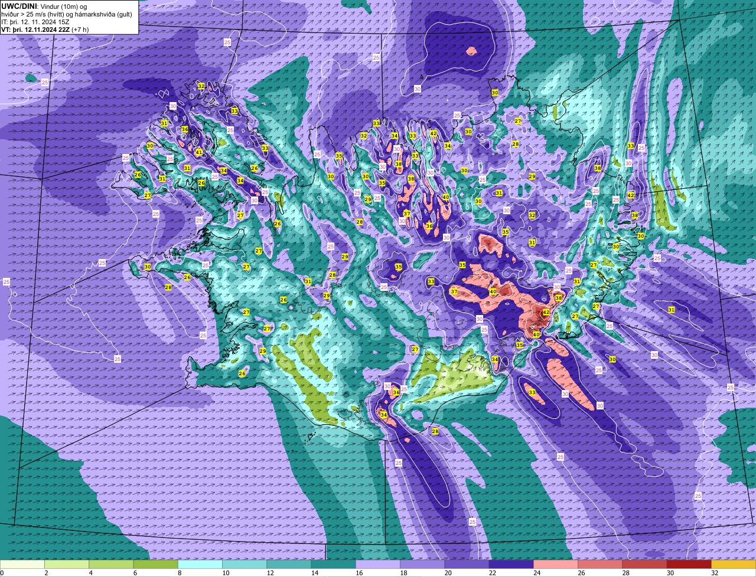Click the 'UWC/DINI: Vindur (10m) og' title line
Screen dimensions: 756x577
click(44, 6)
